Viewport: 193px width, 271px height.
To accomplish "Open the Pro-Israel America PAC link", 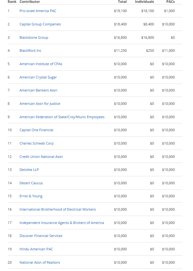I will point(38,11).
